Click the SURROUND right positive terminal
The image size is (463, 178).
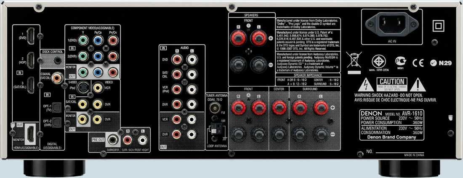[299, 108]
